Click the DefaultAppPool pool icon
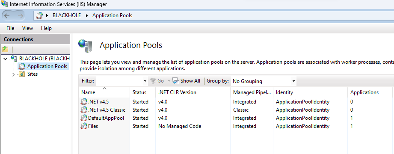394x154 pixels. 84,118
